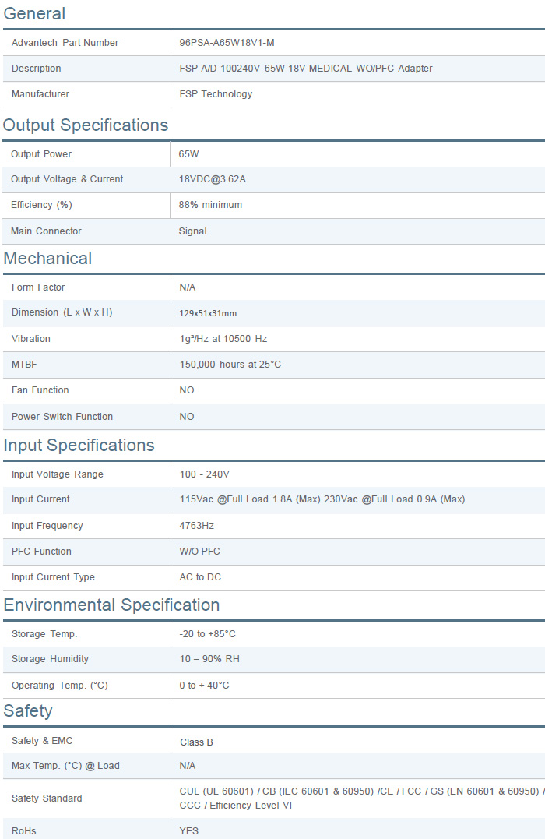The width and height of the screenshot is (545, 839).
Task: Click the Output Specifications heading
Action: click(86, 125)
